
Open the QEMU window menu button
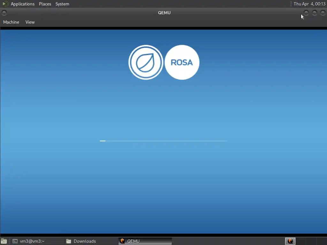(x=4, y=13)
